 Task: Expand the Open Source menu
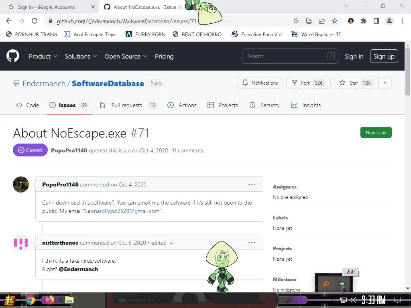pyautogui.click(x=126, y=56)
